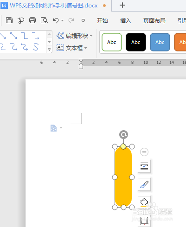Expand the Undo history dropdown arrow
The width and height of the screenshot is (186, 227).
coord(63,20)
